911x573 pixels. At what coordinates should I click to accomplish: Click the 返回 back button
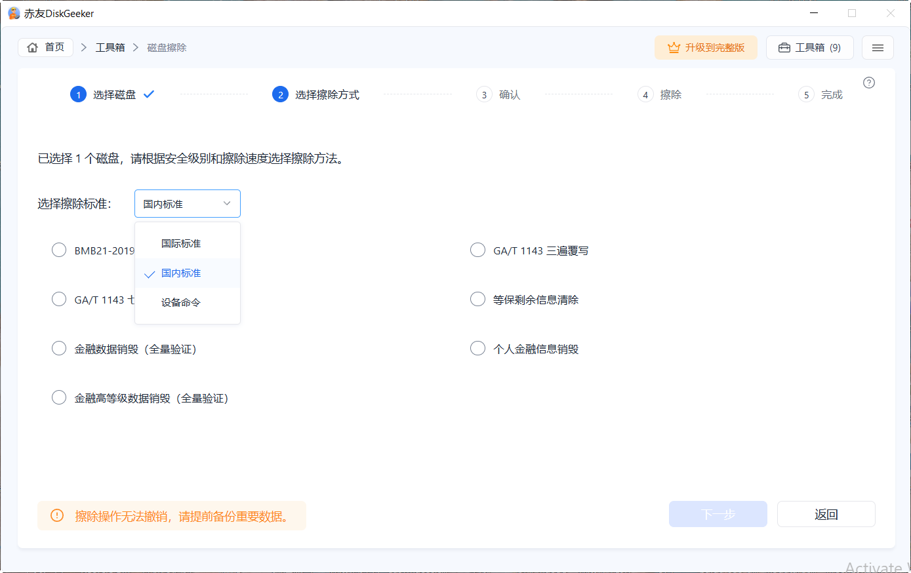click(826, 514)
